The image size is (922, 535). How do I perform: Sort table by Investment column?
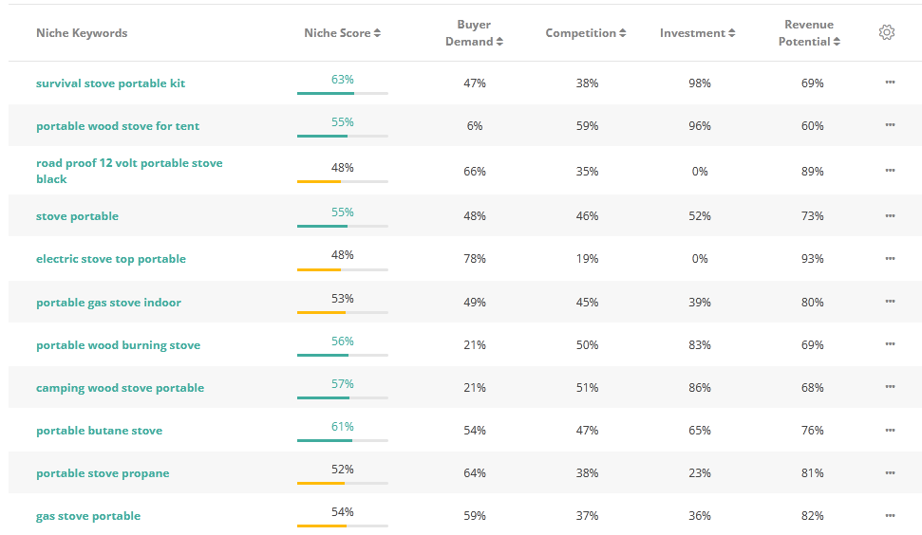pyautogui.click(x=698, y=33)
